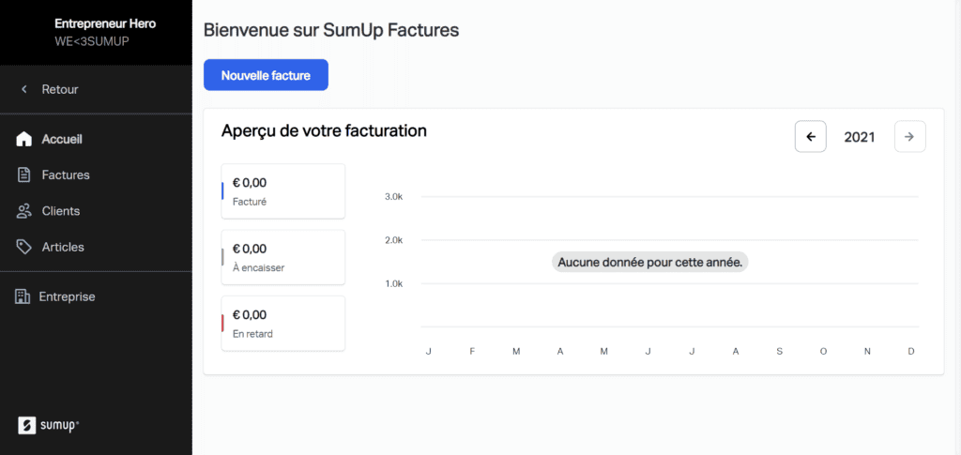This screenshot has height=455, width=961.
Task: Click the Accueil home icon
Action: click(x=24, y=140)
